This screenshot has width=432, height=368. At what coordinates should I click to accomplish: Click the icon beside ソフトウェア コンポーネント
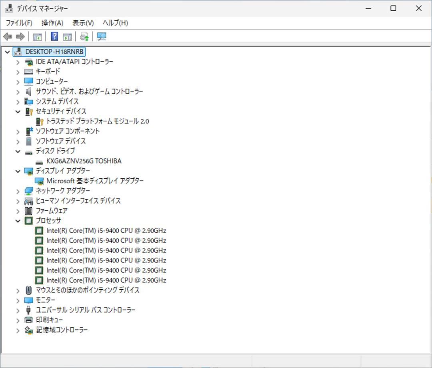point(29,131)
